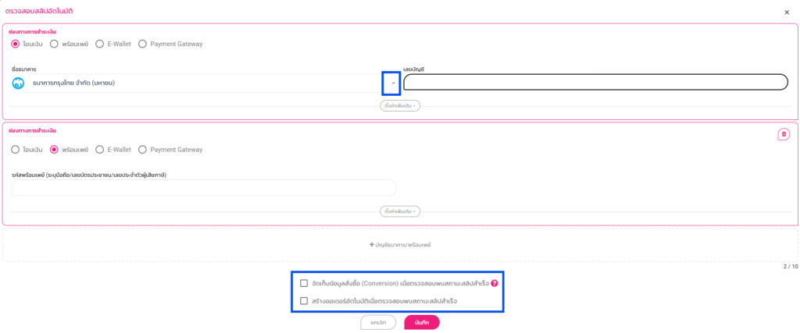Click the Conversion help question mark icon

coord(494,283)
